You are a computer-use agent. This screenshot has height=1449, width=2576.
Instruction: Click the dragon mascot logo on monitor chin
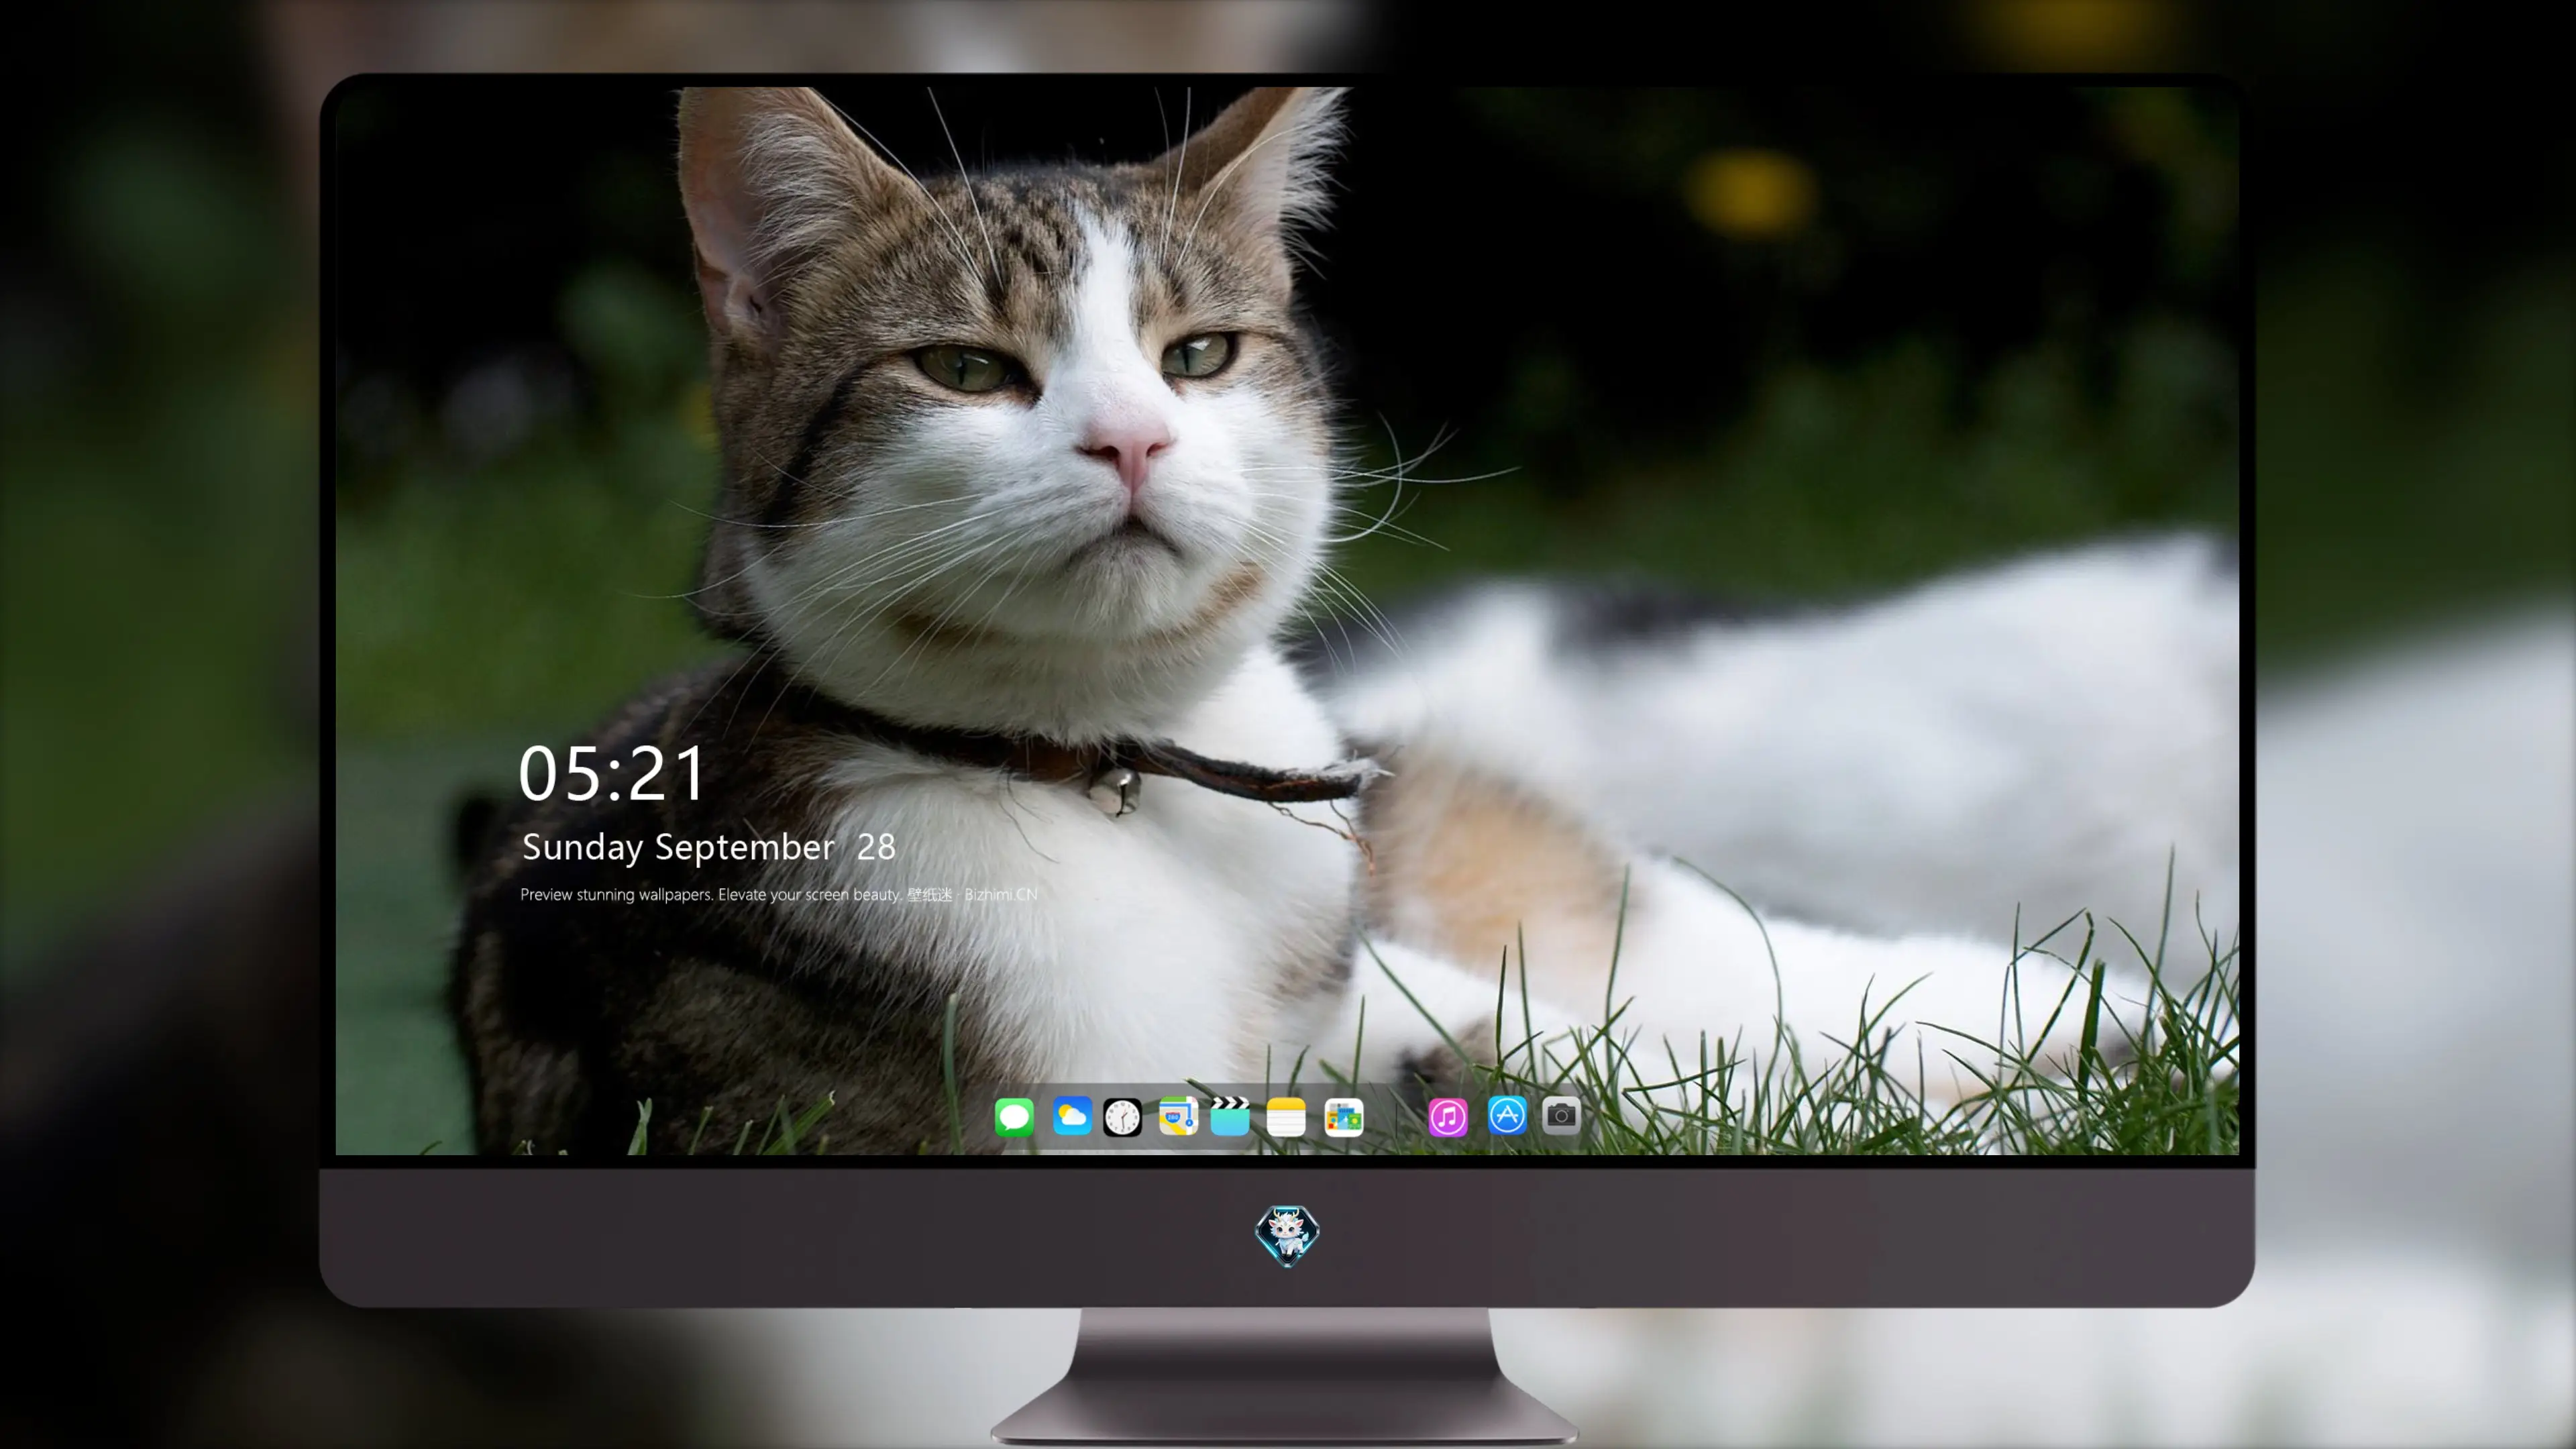(x=1287, y=1235)
